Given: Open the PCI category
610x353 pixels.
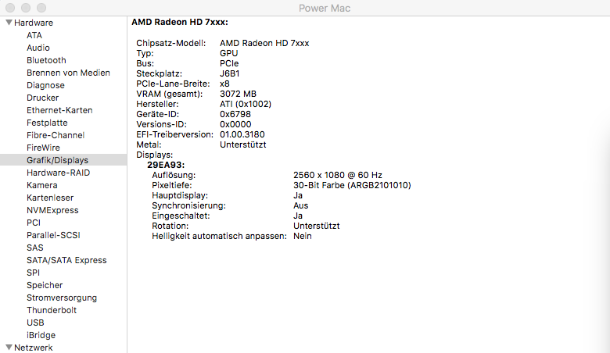Looking at the screenshot, I should 34,223.
